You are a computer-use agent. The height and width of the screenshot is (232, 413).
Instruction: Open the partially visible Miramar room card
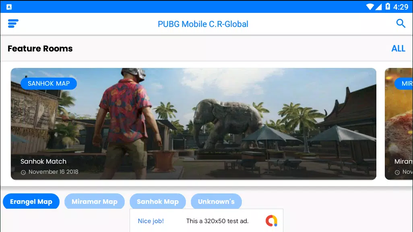point(399,123)
